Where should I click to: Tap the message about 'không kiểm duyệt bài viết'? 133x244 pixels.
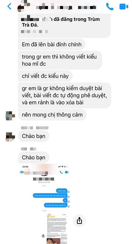(x=65, y=95)
